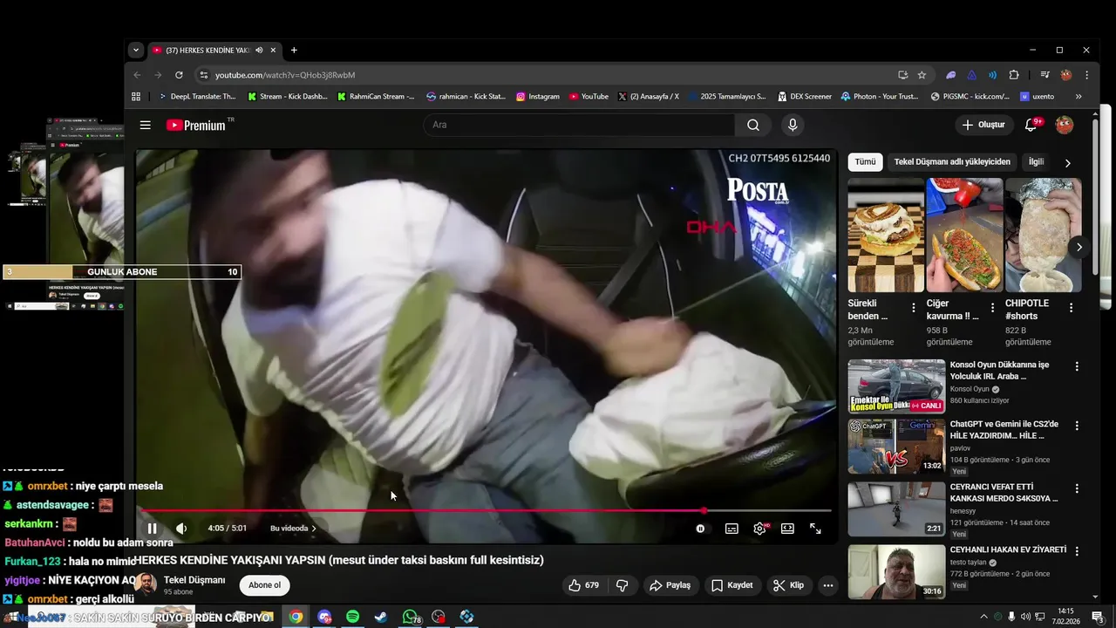The height and width of the screenshot is (628, 1116).
Task: Open Discord from the taskbar
Action: (324, 617)
